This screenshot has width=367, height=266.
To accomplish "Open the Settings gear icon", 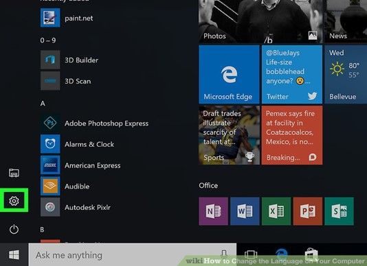I will point(14,201).
